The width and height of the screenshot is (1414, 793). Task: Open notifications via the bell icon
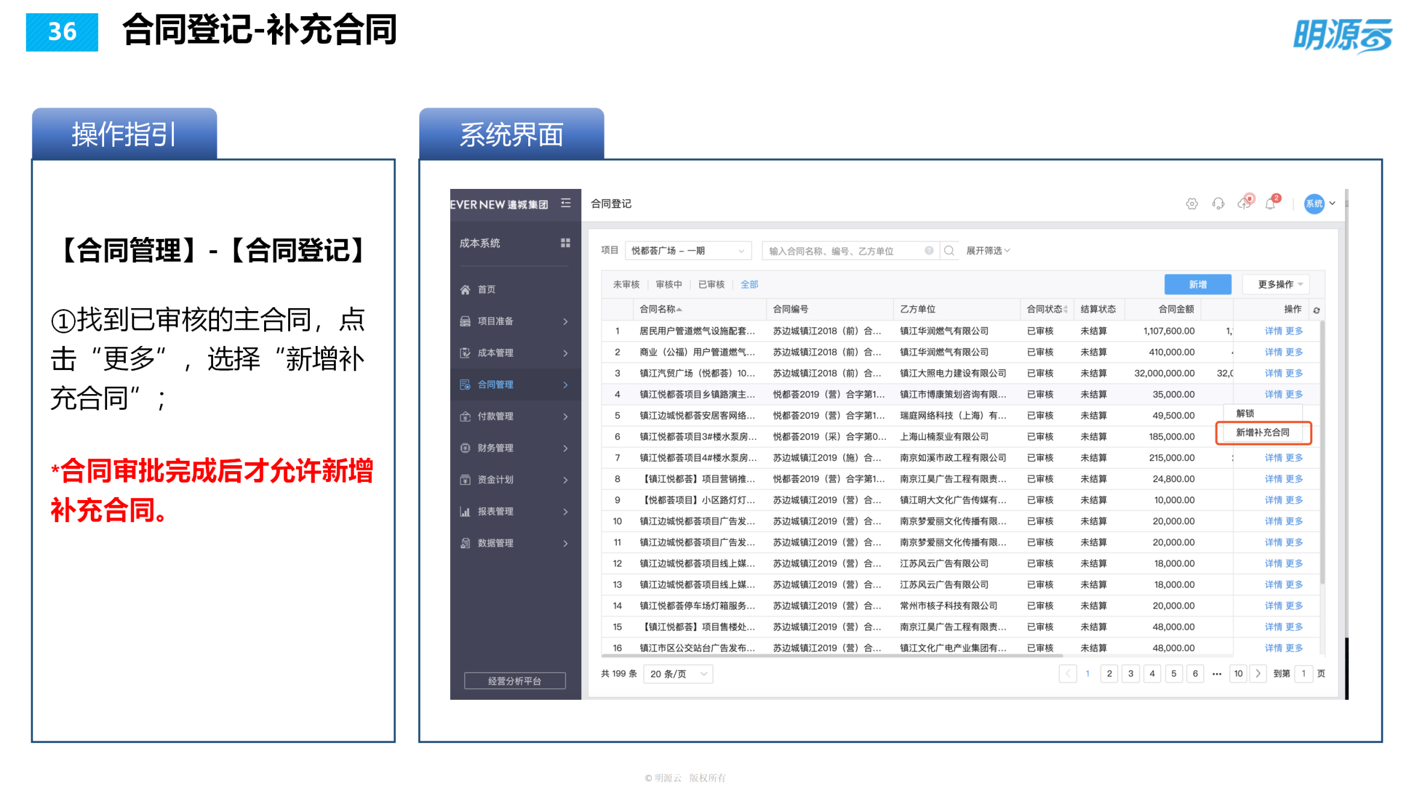point(1270,205)
